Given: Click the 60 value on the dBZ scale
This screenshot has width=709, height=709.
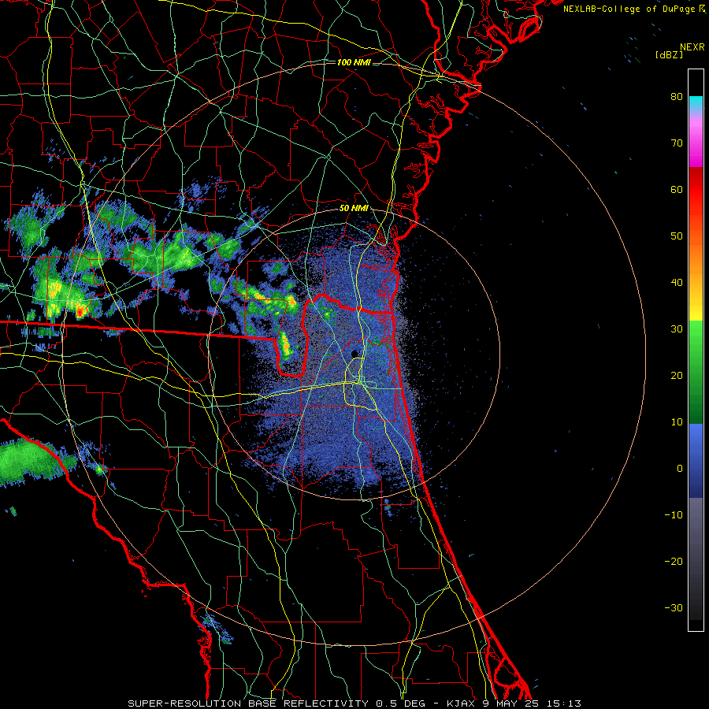Looking at the screenshot, I should [x=677, y=189].
